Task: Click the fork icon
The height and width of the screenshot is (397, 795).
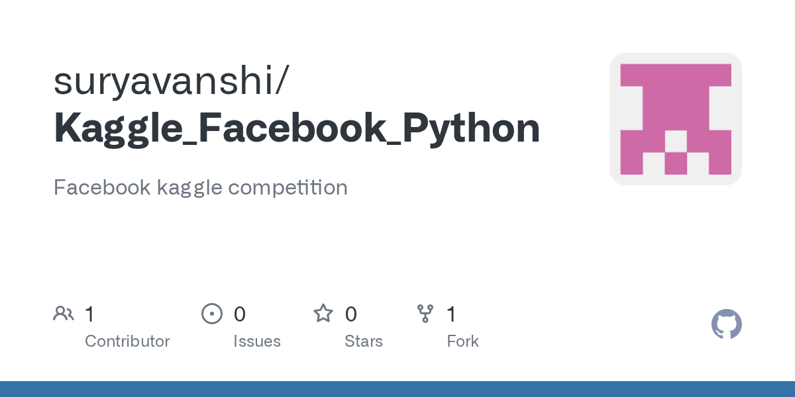Action: point(425,314)
